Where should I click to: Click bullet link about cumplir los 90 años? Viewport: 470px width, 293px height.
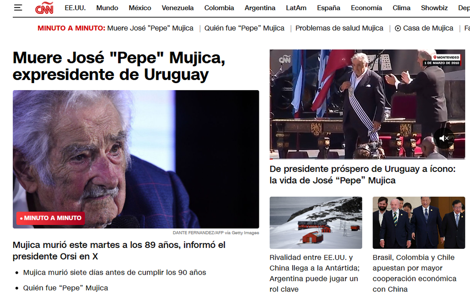(114, 272)
